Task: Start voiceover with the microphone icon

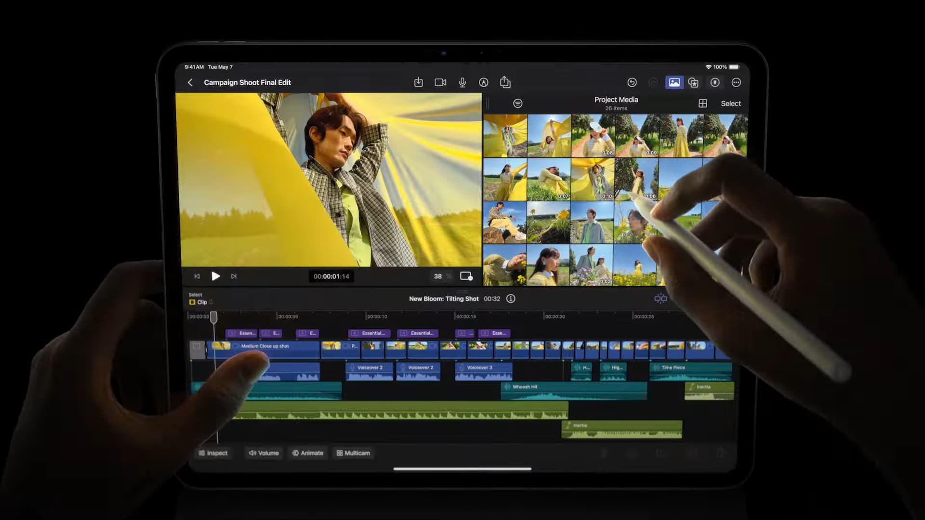Action: point(462,82)
